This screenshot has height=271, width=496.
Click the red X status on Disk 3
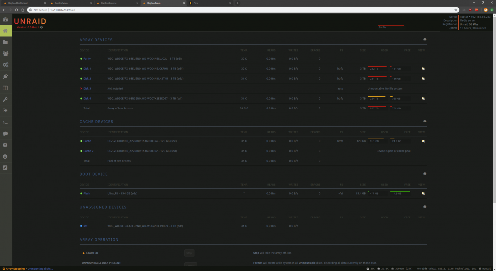(81, 89)
